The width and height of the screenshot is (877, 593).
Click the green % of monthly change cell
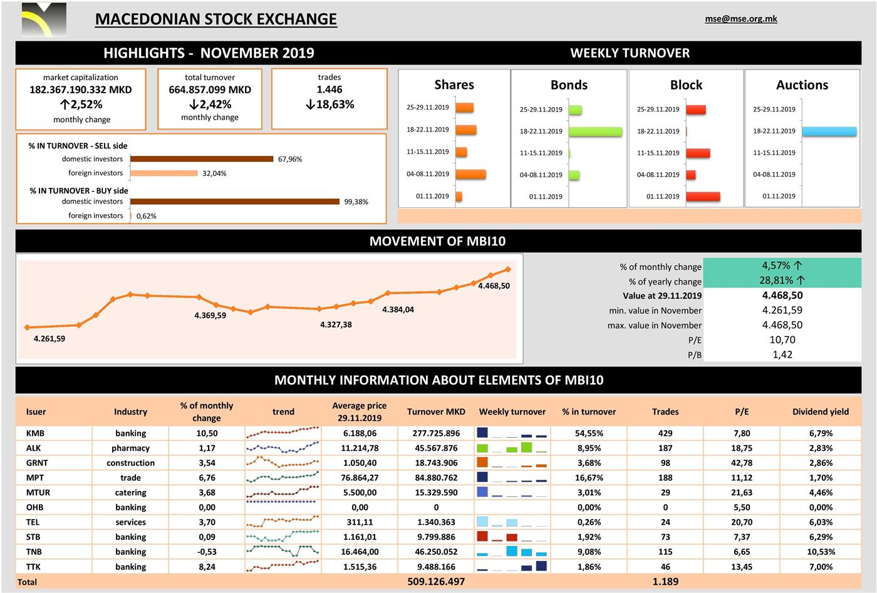[x=782, y=266]
